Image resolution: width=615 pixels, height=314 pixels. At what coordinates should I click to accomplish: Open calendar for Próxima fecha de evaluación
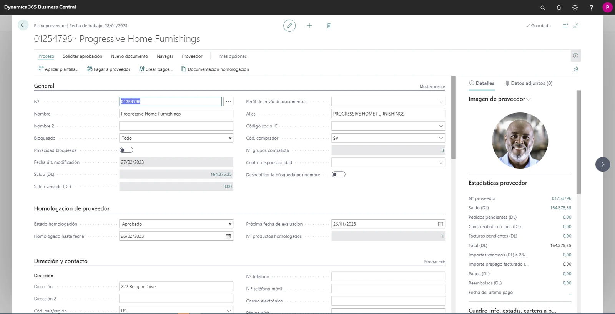440,224
